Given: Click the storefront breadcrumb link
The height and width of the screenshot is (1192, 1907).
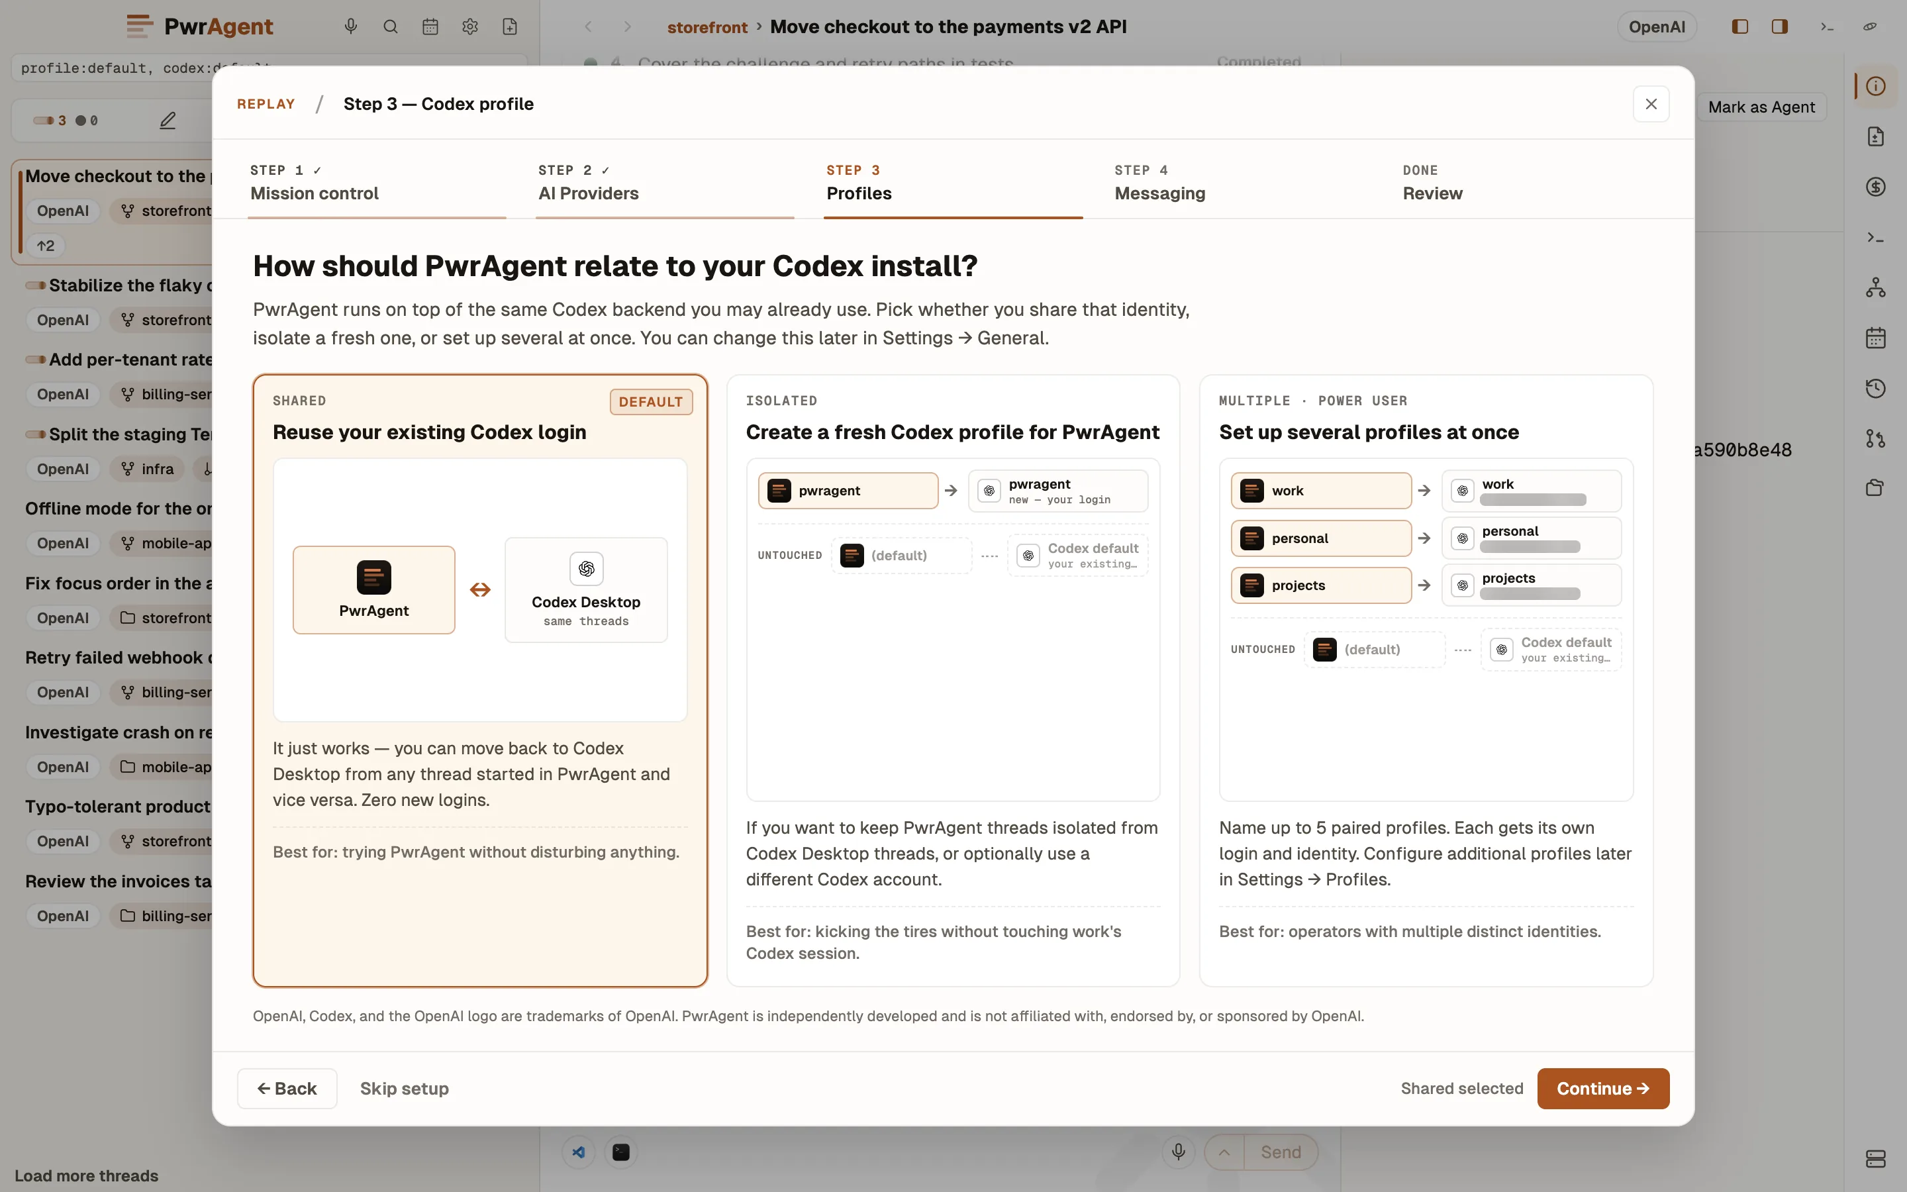Looking at the screenshot, I should pyautogui.click(x=707, y=26).
